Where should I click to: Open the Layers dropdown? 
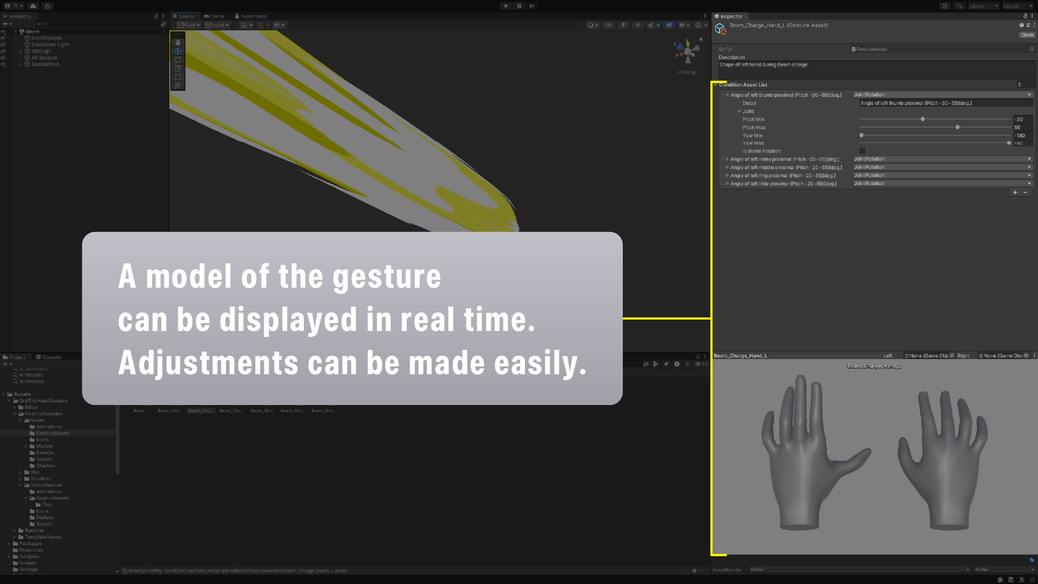pyautogui.click(x=983, y=6)
